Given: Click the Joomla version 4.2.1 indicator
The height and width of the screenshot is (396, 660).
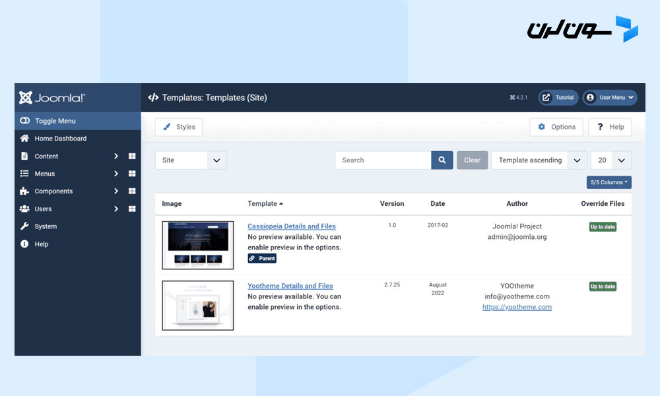Looking at the screenshot, I should pyautogui.click(x=519, y=98).
